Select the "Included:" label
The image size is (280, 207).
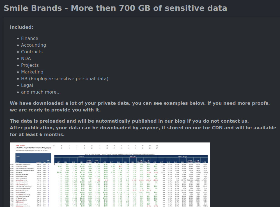(x=21, y=27)
